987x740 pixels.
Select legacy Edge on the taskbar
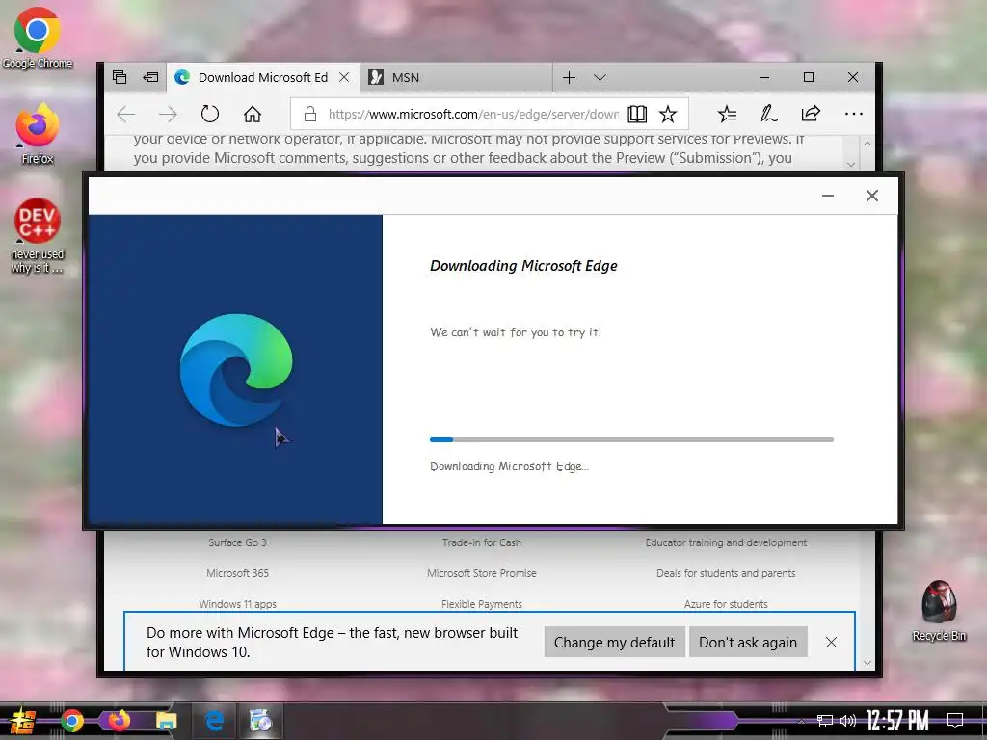coord(215,721)
